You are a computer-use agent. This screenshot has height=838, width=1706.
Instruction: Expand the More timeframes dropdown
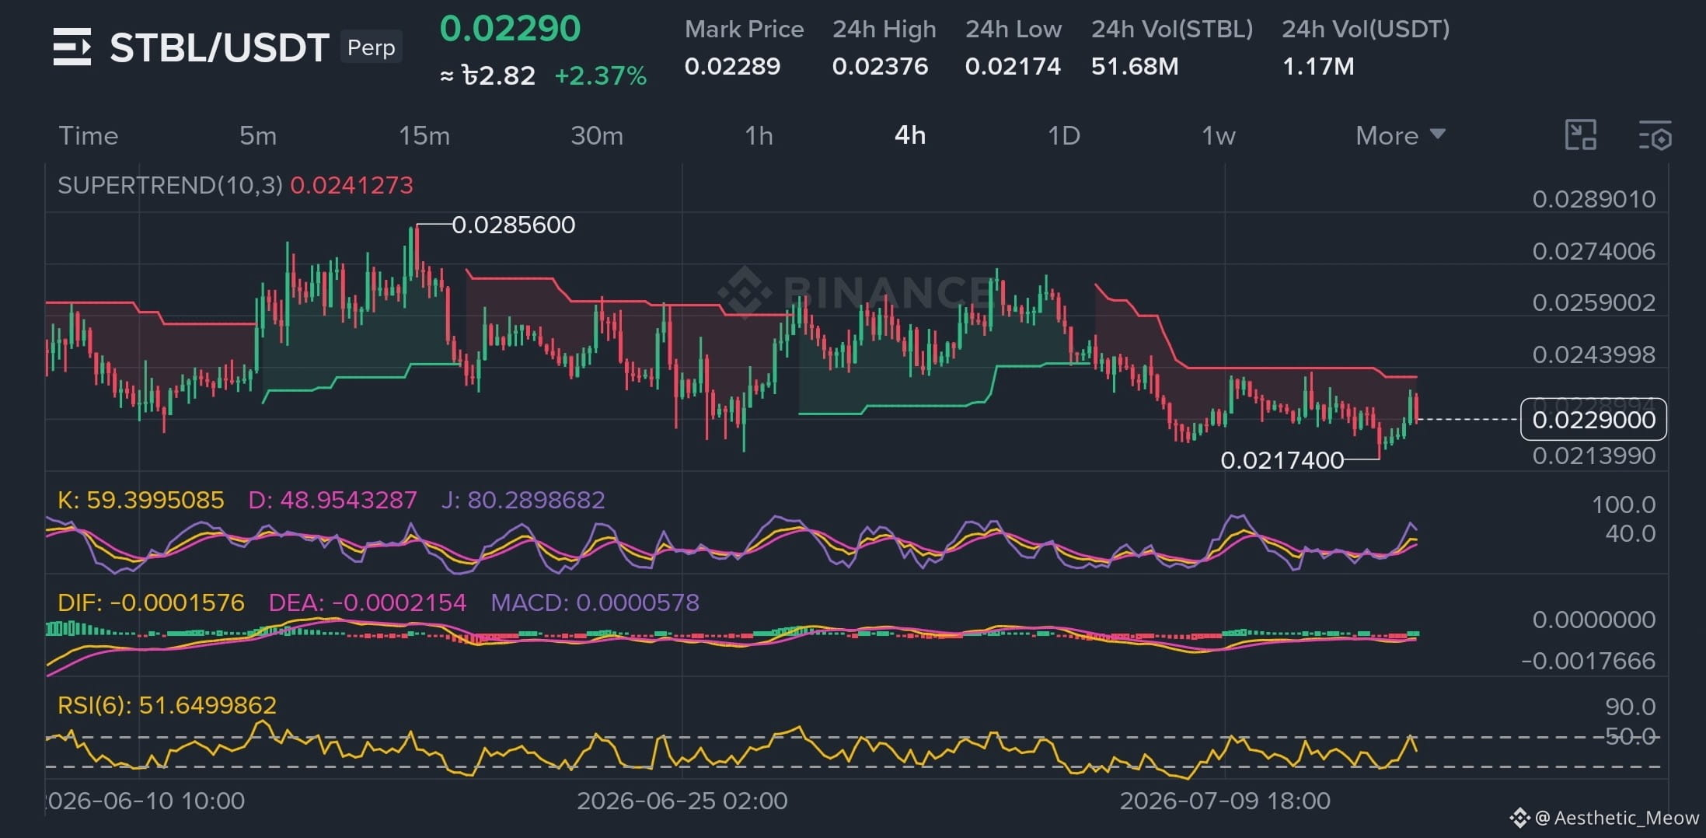pos(1401,135)
